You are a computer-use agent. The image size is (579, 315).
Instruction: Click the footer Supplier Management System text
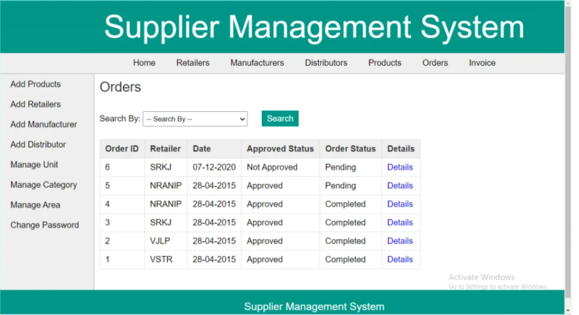click(x=314, y=307)
